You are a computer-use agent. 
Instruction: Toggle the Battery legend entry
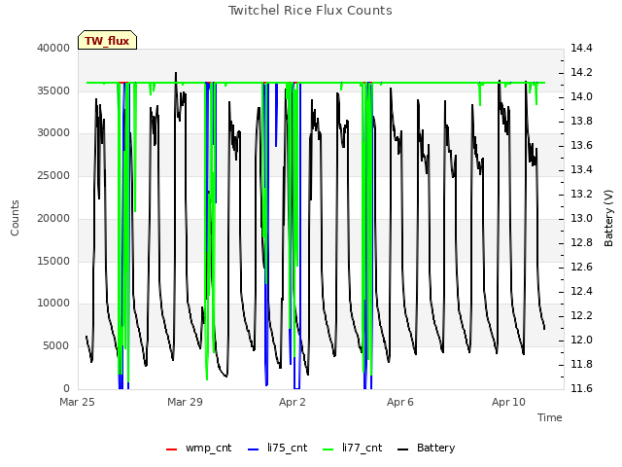pyautogui.click(x=426, y=449)
